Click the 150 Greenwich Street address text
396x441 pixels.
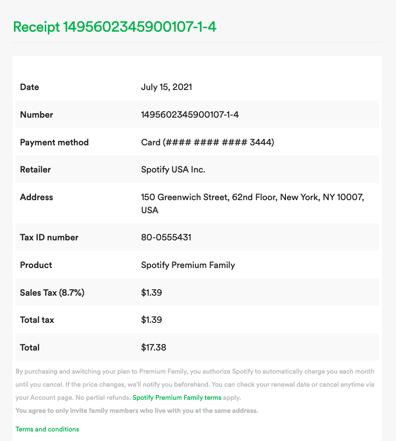click(x=252, y=203)
